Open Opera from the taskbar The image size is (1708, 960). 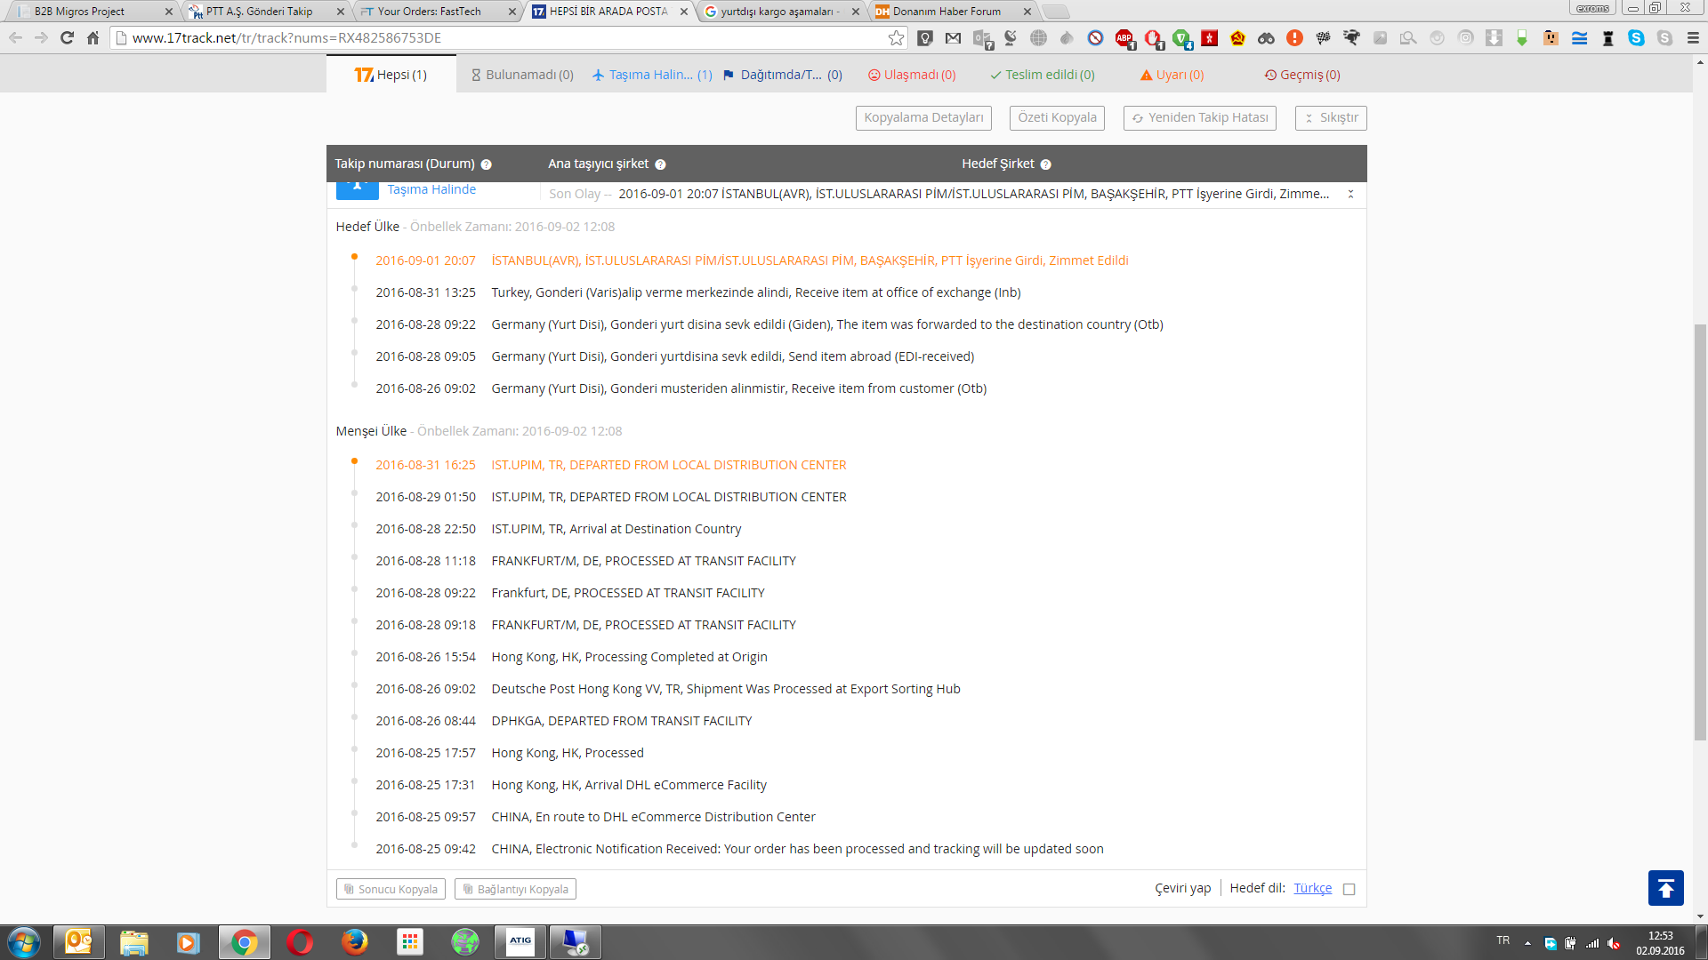(300, 942)
